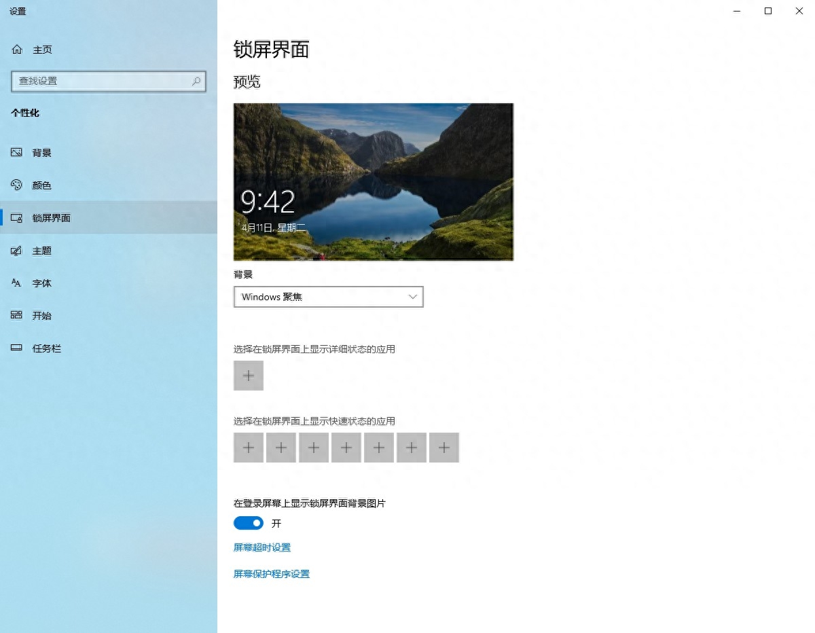Open the 主页 home icon
This screenshot has height=633, width=815.
click(16, 49)
